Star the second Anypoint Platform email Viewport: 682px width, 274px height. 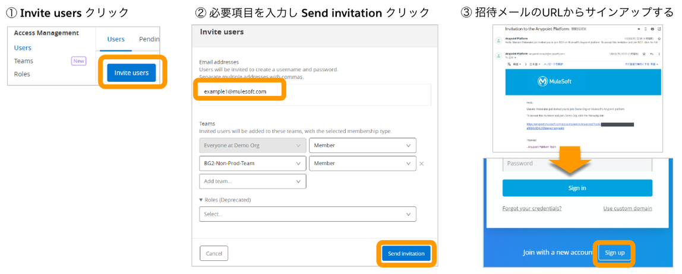point(644,54)
